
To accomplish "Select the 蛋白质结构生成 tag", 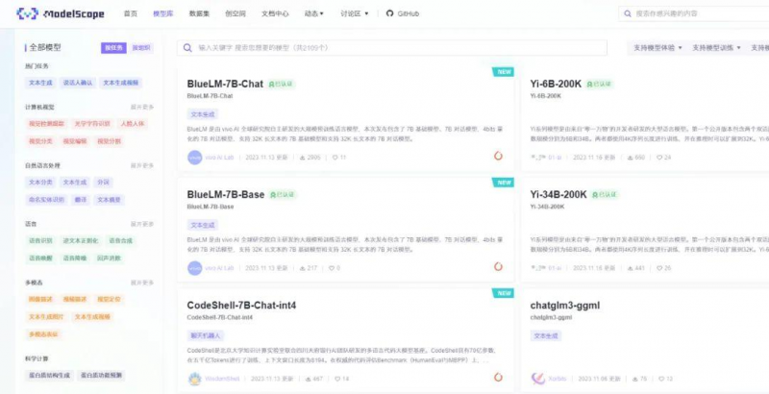I will click(49, 376).
